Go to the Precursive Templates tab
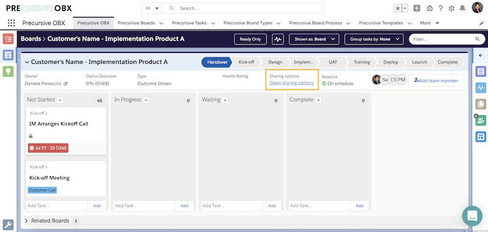The height and width of the screenshot is (232, 488). pos(381,23)
